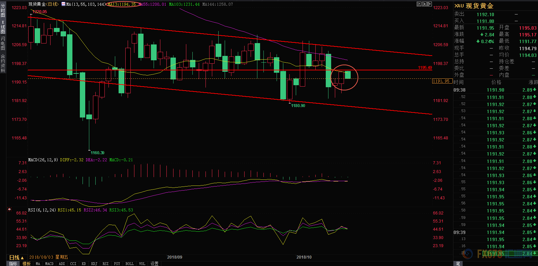538x266 pixels.
Task: Click the pen icon at bottom of quote panel
Action: [458, 263]
